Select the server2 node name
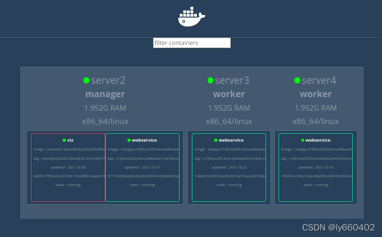Screen dimensions: 382x237 click(108, 80)
